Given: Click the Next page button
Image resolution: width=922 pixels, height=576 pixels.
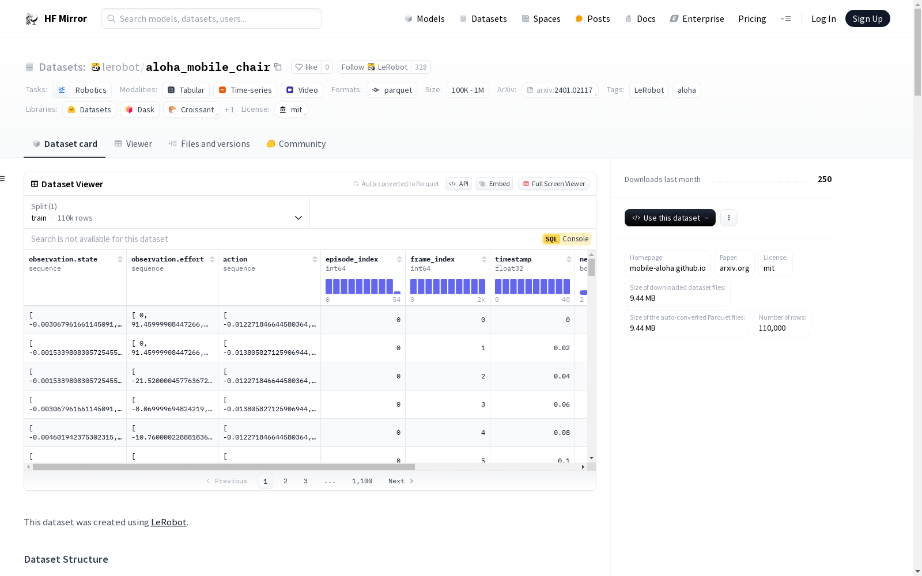Looking at the screenshot, I should (400, 481).
